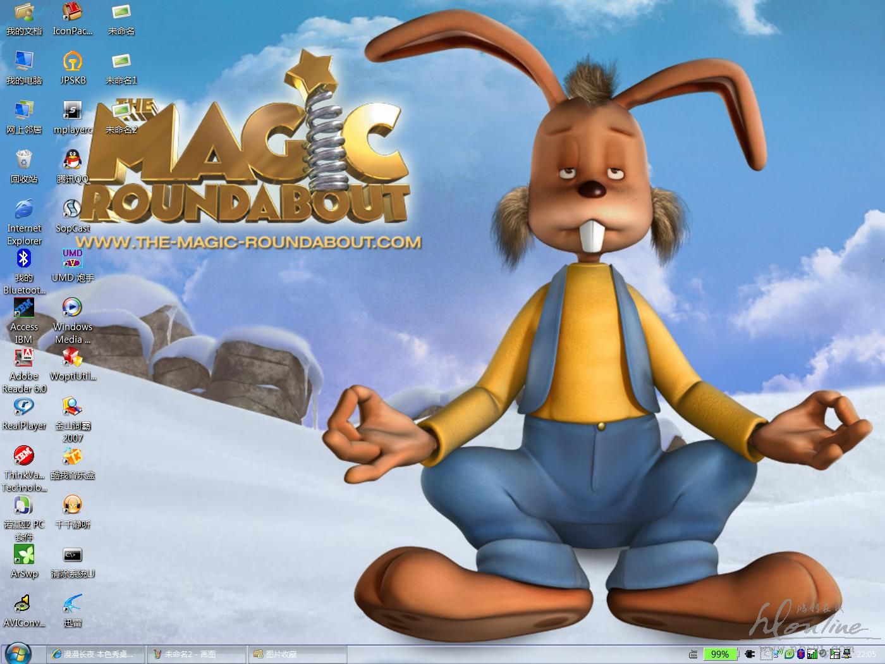Open the RealPlayer desktop icon

24,407
